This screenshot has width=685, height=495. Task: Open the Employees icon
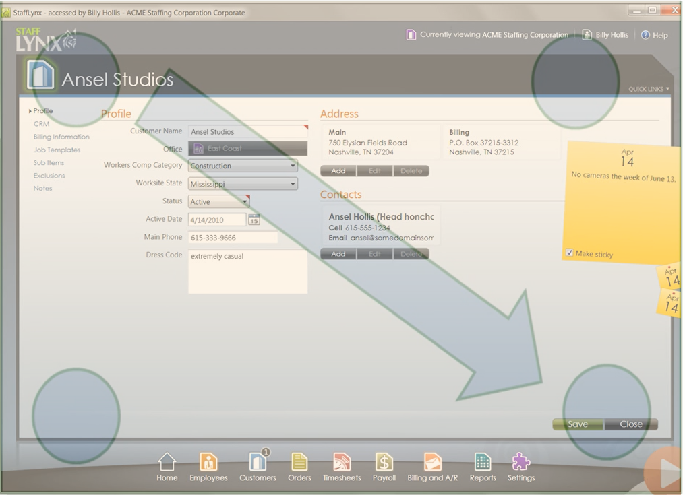(x=208, y=462)
